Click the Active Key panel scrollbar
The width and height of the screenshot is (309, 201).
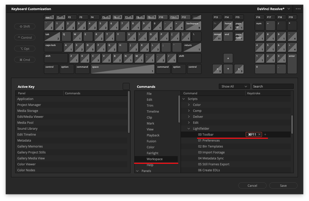[129, 112]
